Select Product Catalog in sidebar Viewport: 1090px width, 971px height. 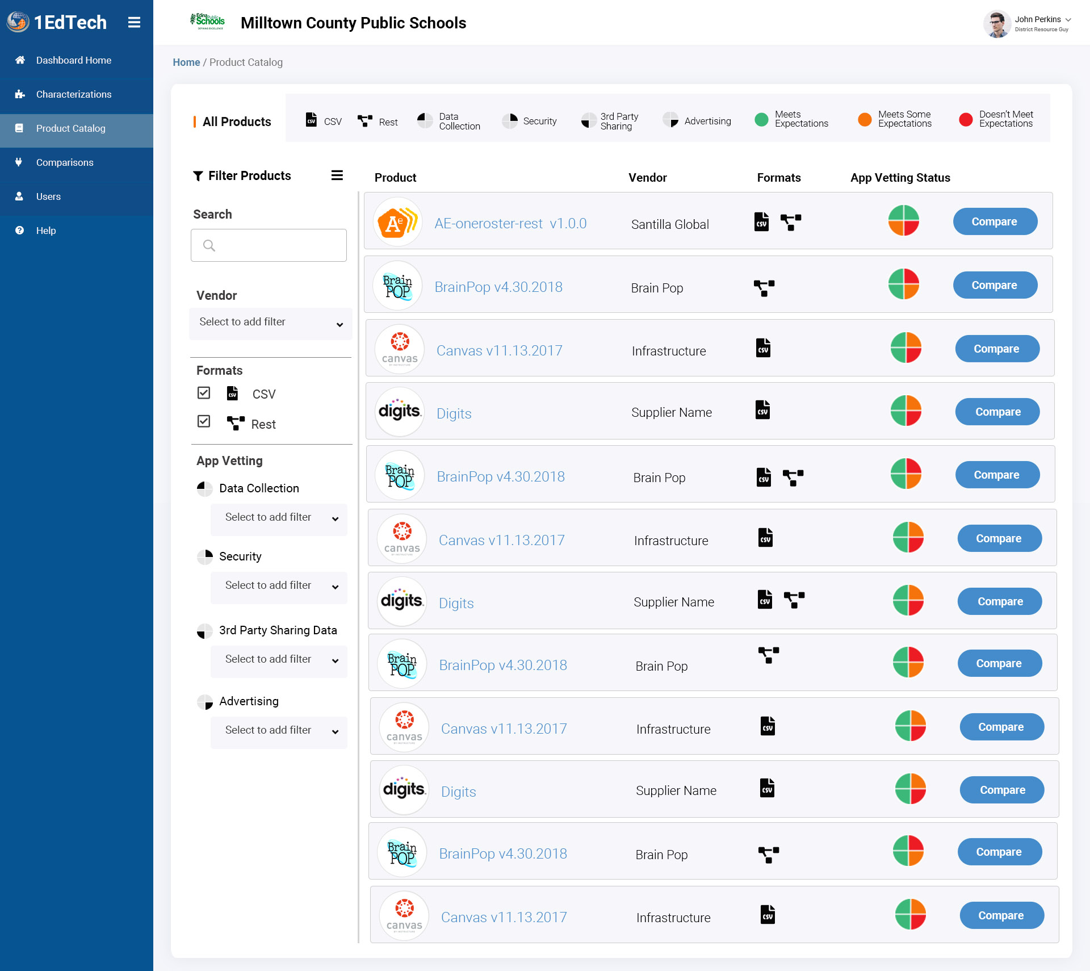[77, 131]
